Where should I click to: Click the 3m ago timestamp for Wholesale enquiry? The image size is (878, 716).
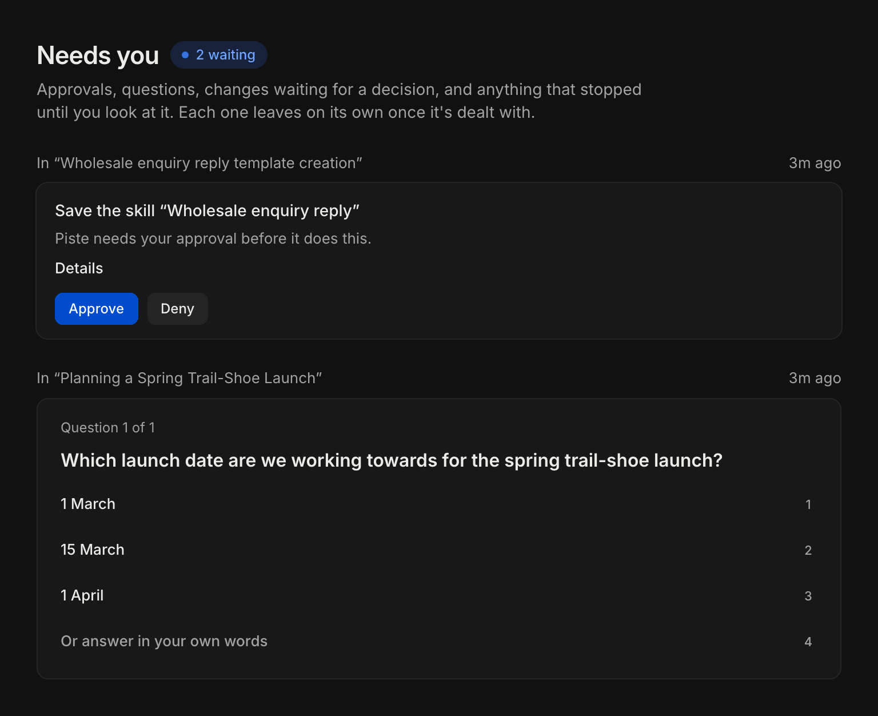815,163
